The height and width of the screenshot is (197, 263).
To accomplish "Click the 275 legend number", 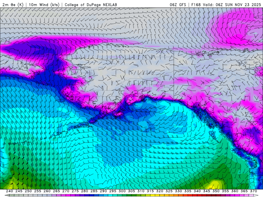I will click(75, 191).
